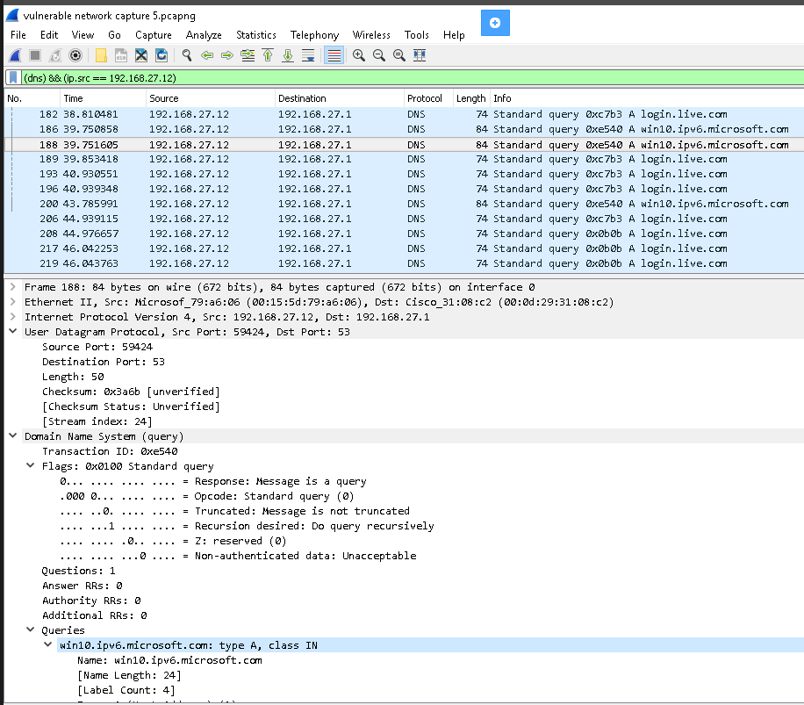Sort packets by the Protocol column header
Screen dimensions: 804x705
[424, 98]
